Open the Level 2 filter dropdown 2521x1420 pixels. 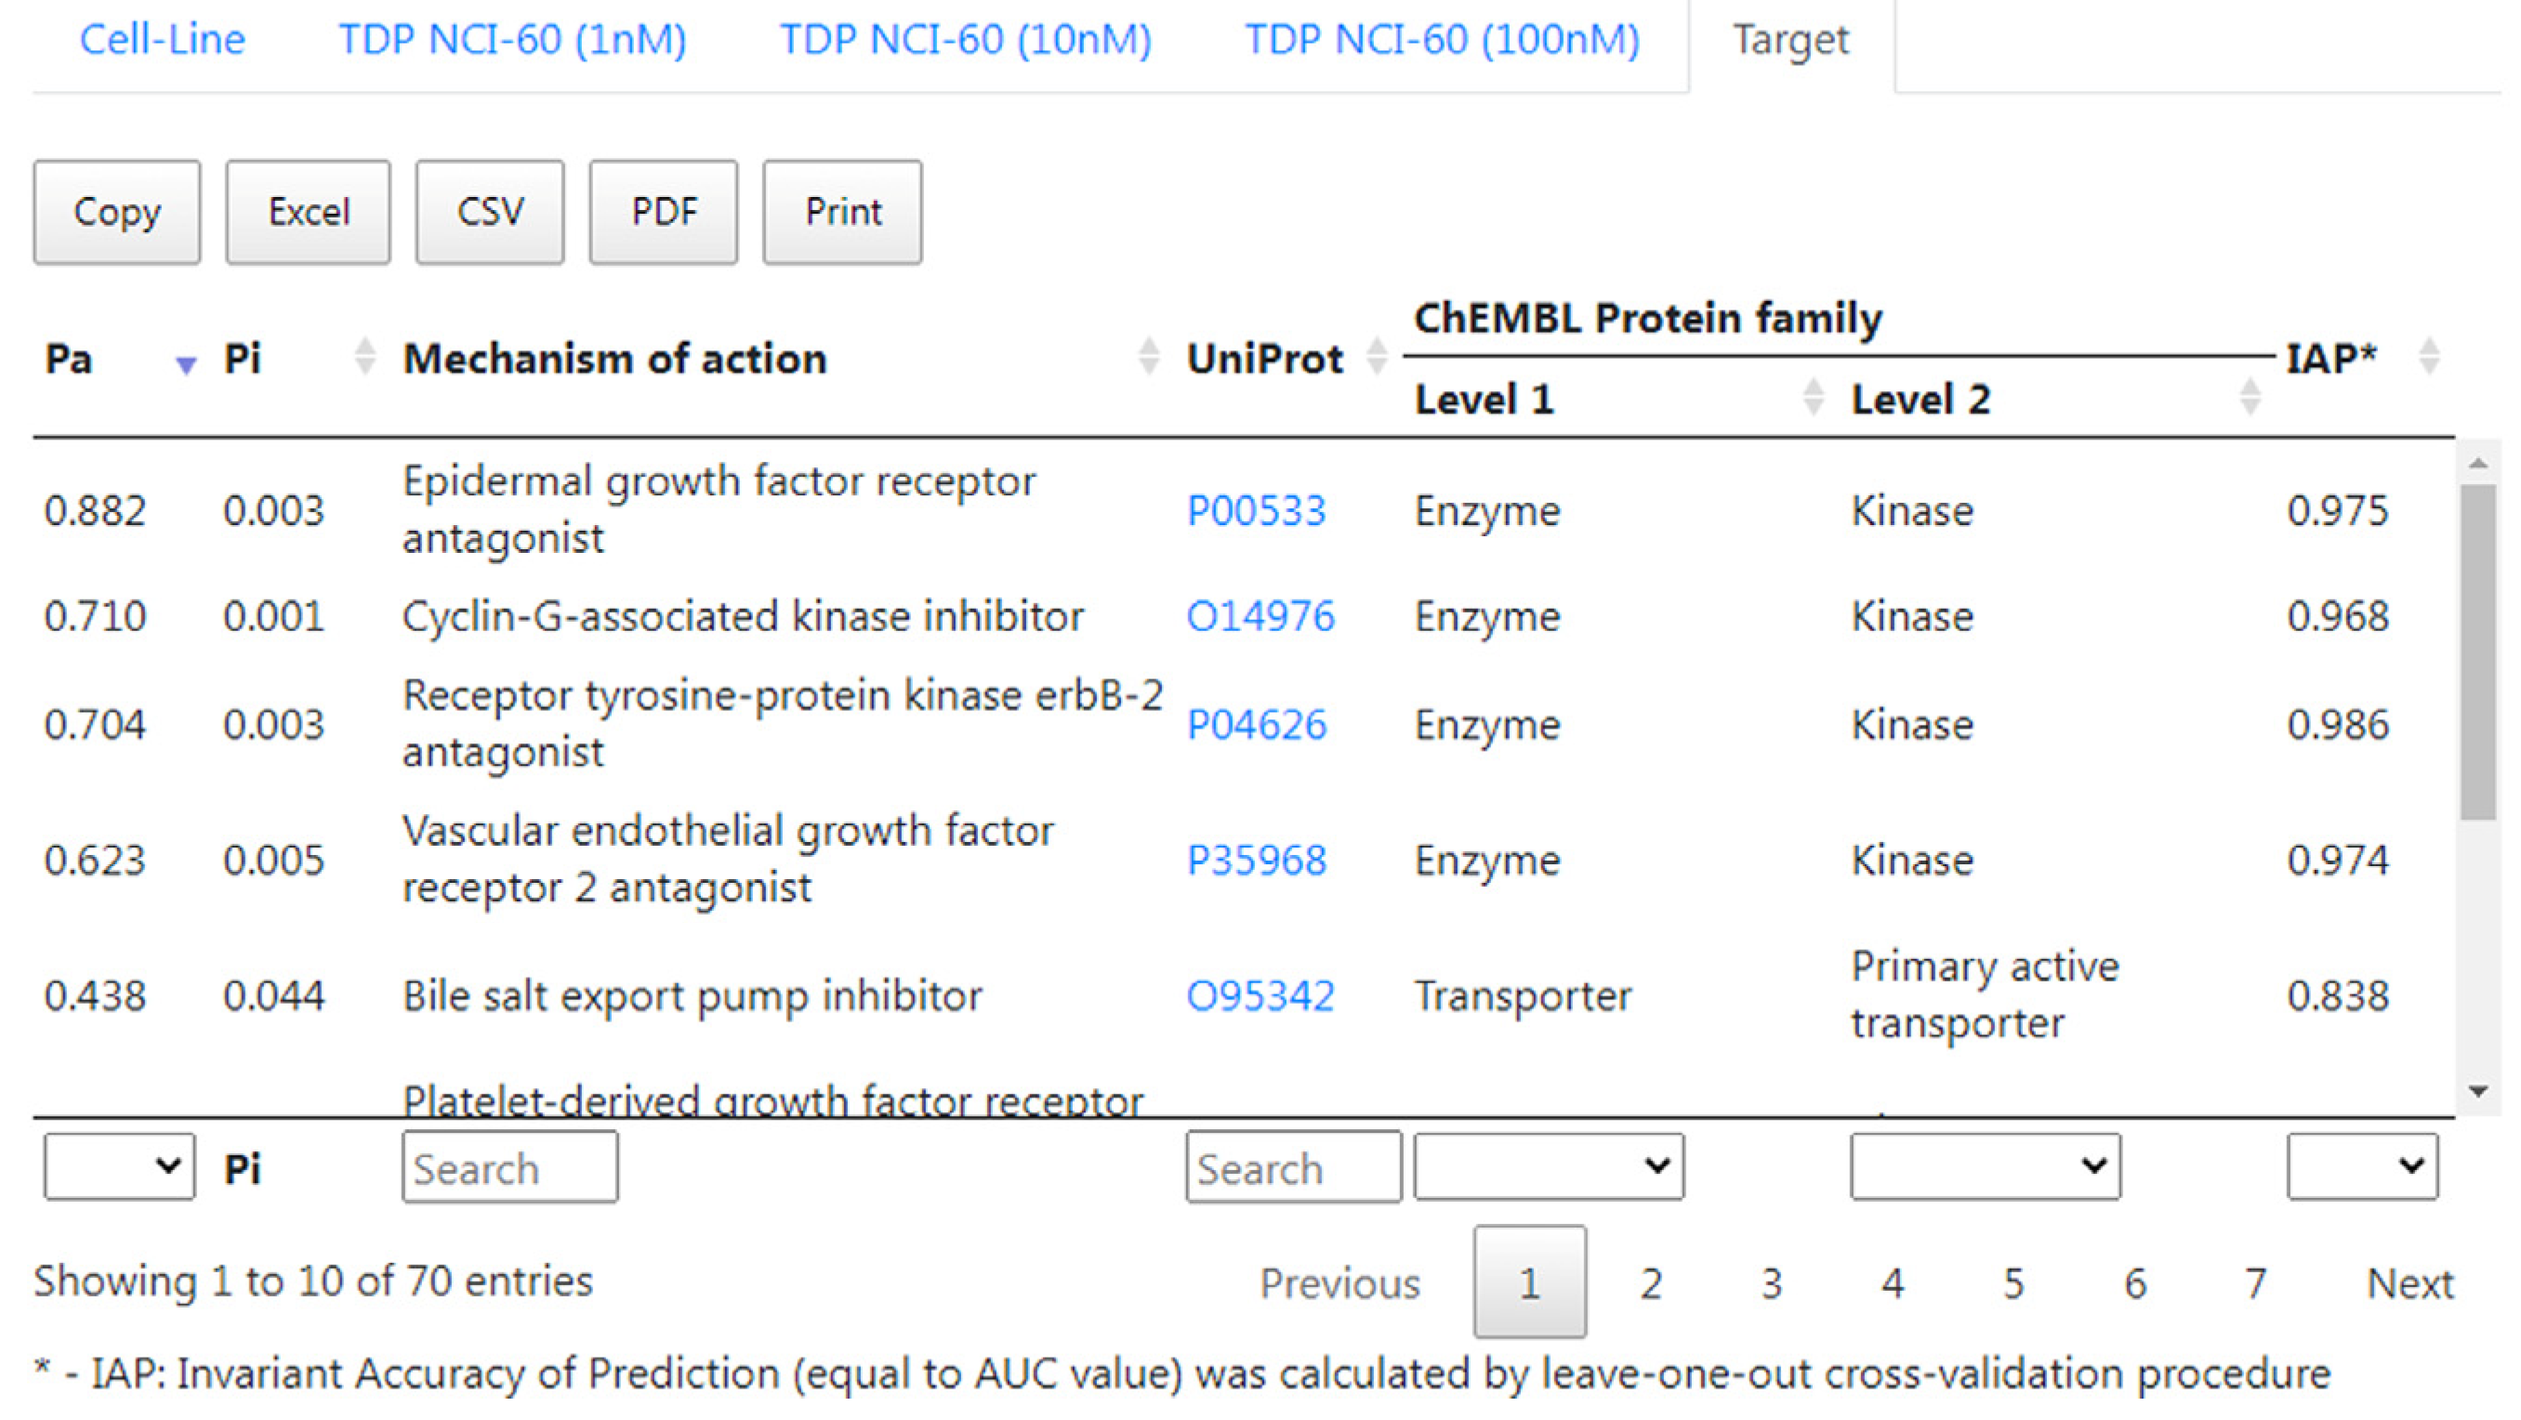pyautogui.click(x=1985, y=1166)
